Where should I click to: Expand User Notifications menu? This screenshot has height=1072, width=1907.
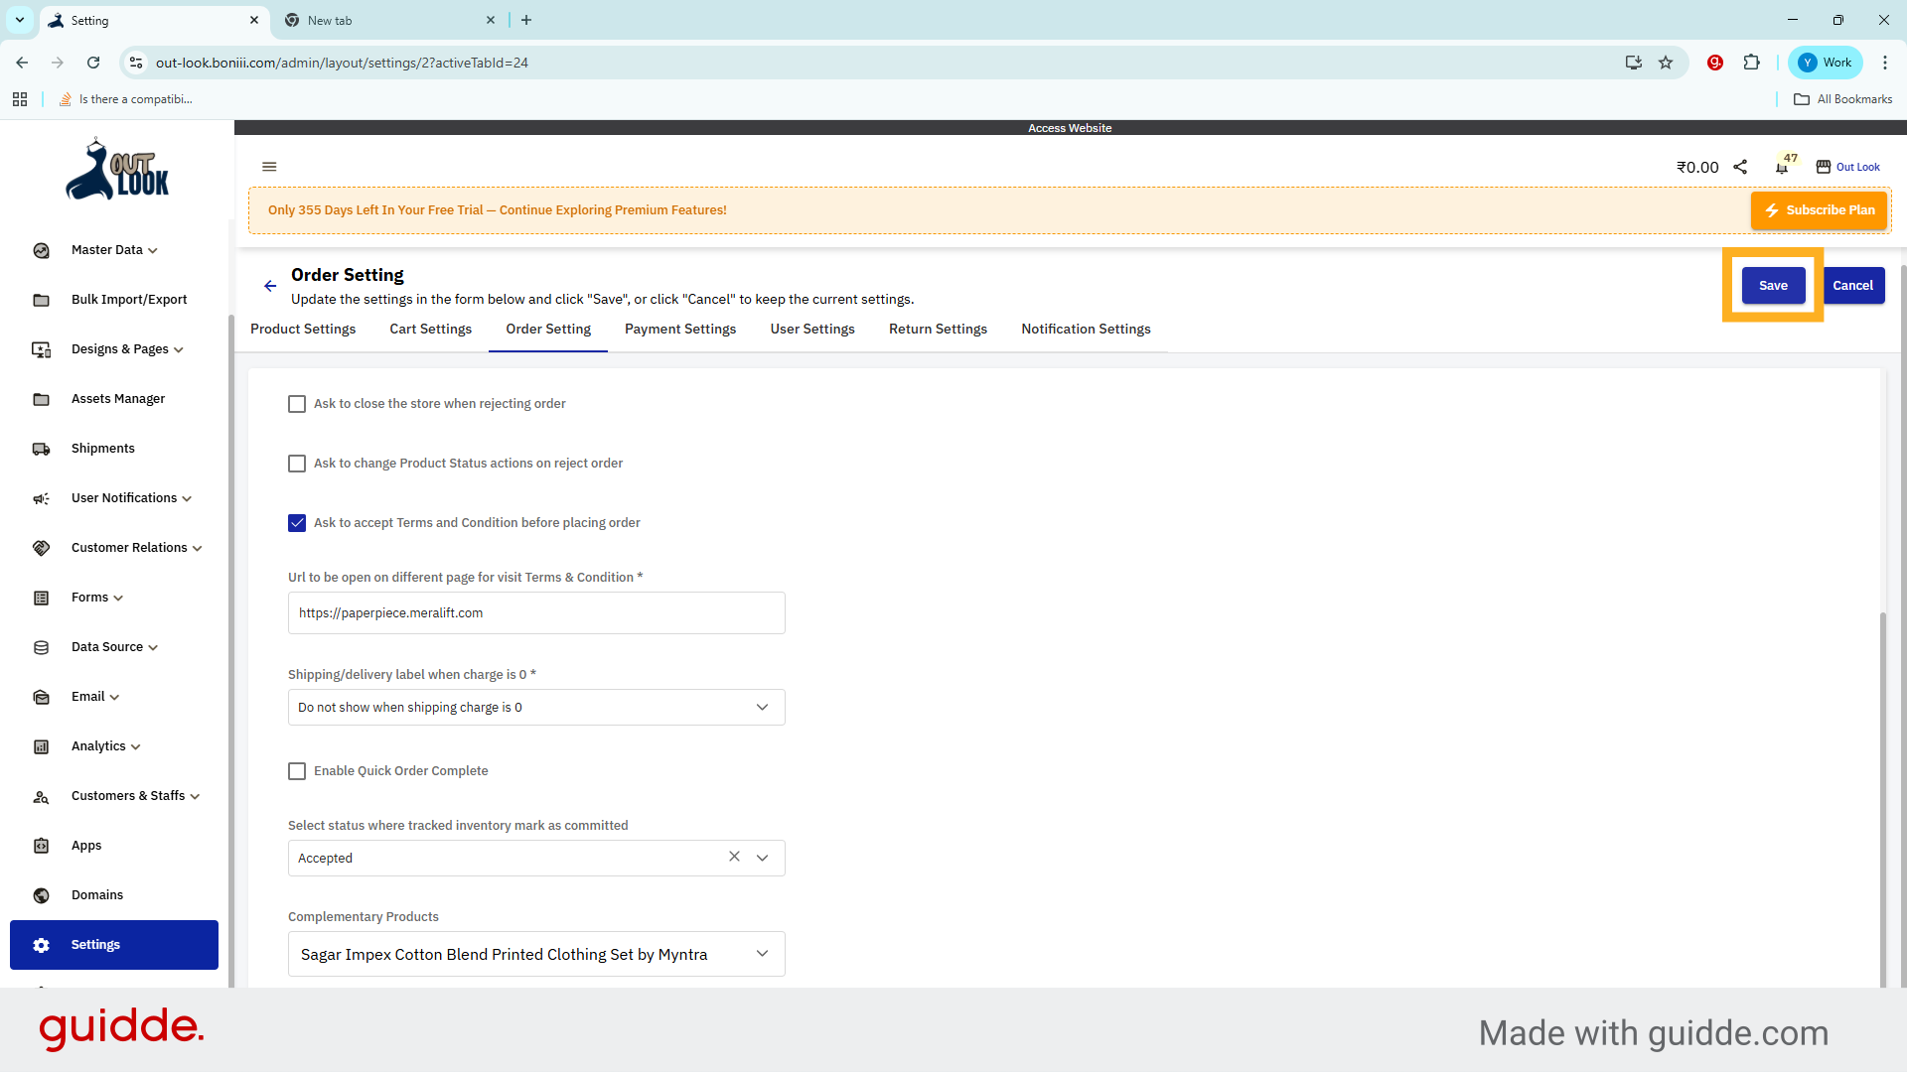tap(187, 499)
